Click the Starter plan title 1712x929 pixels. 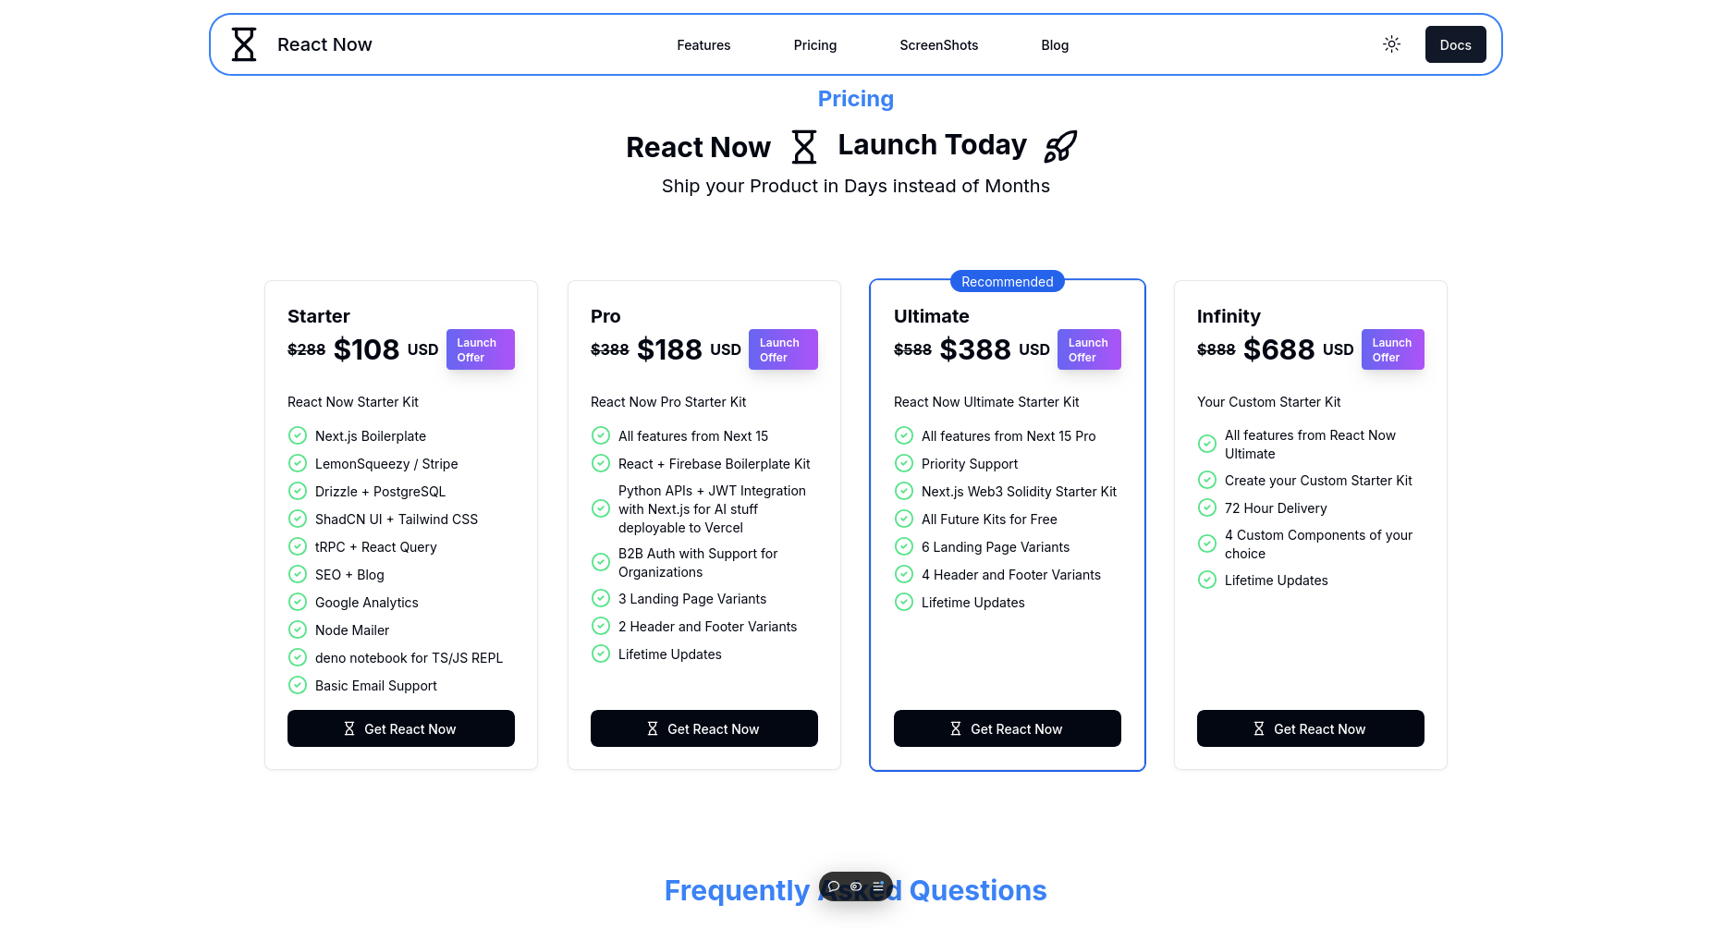(x=319, y=316)
